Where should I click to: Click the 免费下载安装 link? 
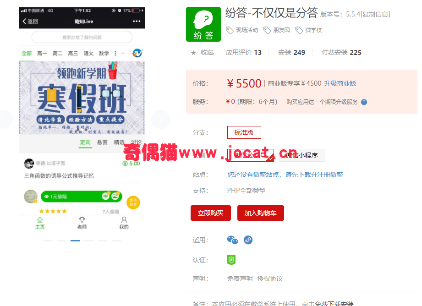(334, 304)
